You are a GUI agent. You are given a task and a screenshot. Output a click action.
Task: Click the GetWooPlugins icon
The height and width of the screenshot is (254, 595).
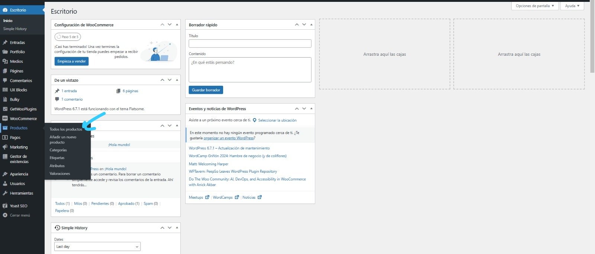coord(5,109)
